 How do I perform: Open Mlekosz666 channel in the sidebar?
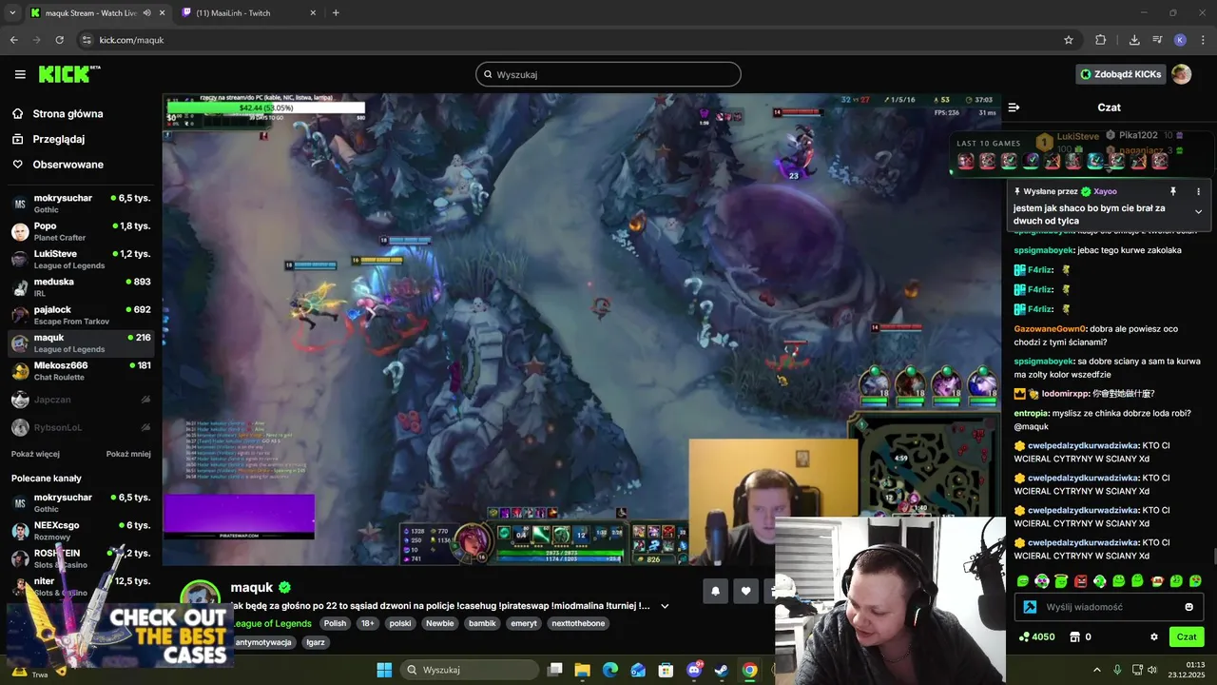tap(81, 371)
